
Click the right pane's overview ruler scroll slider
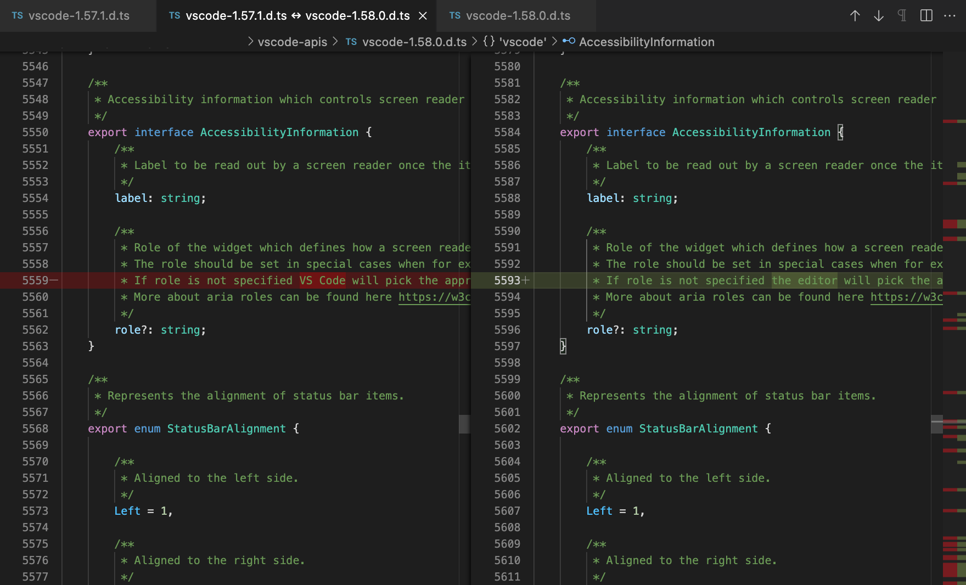(937, 424)
